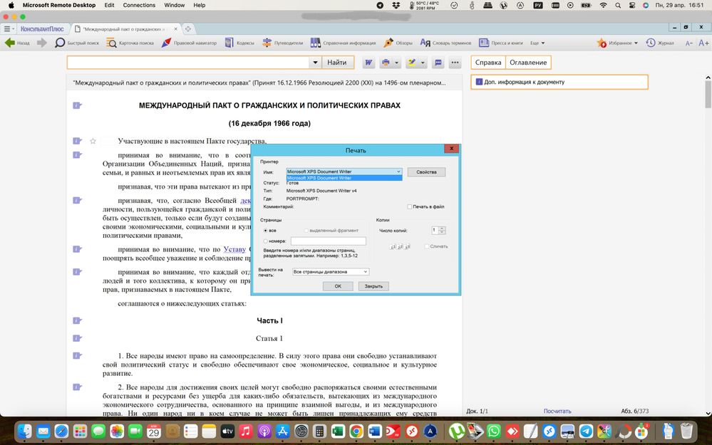Open new tab with plus icon

pos(188,29)
